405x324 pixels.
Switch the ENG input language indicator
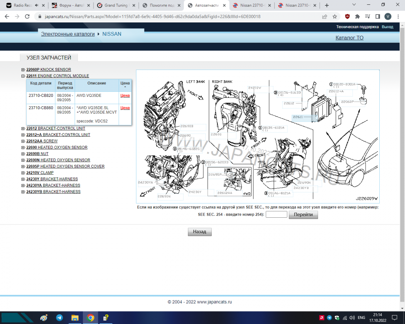[x=361, y=318]
